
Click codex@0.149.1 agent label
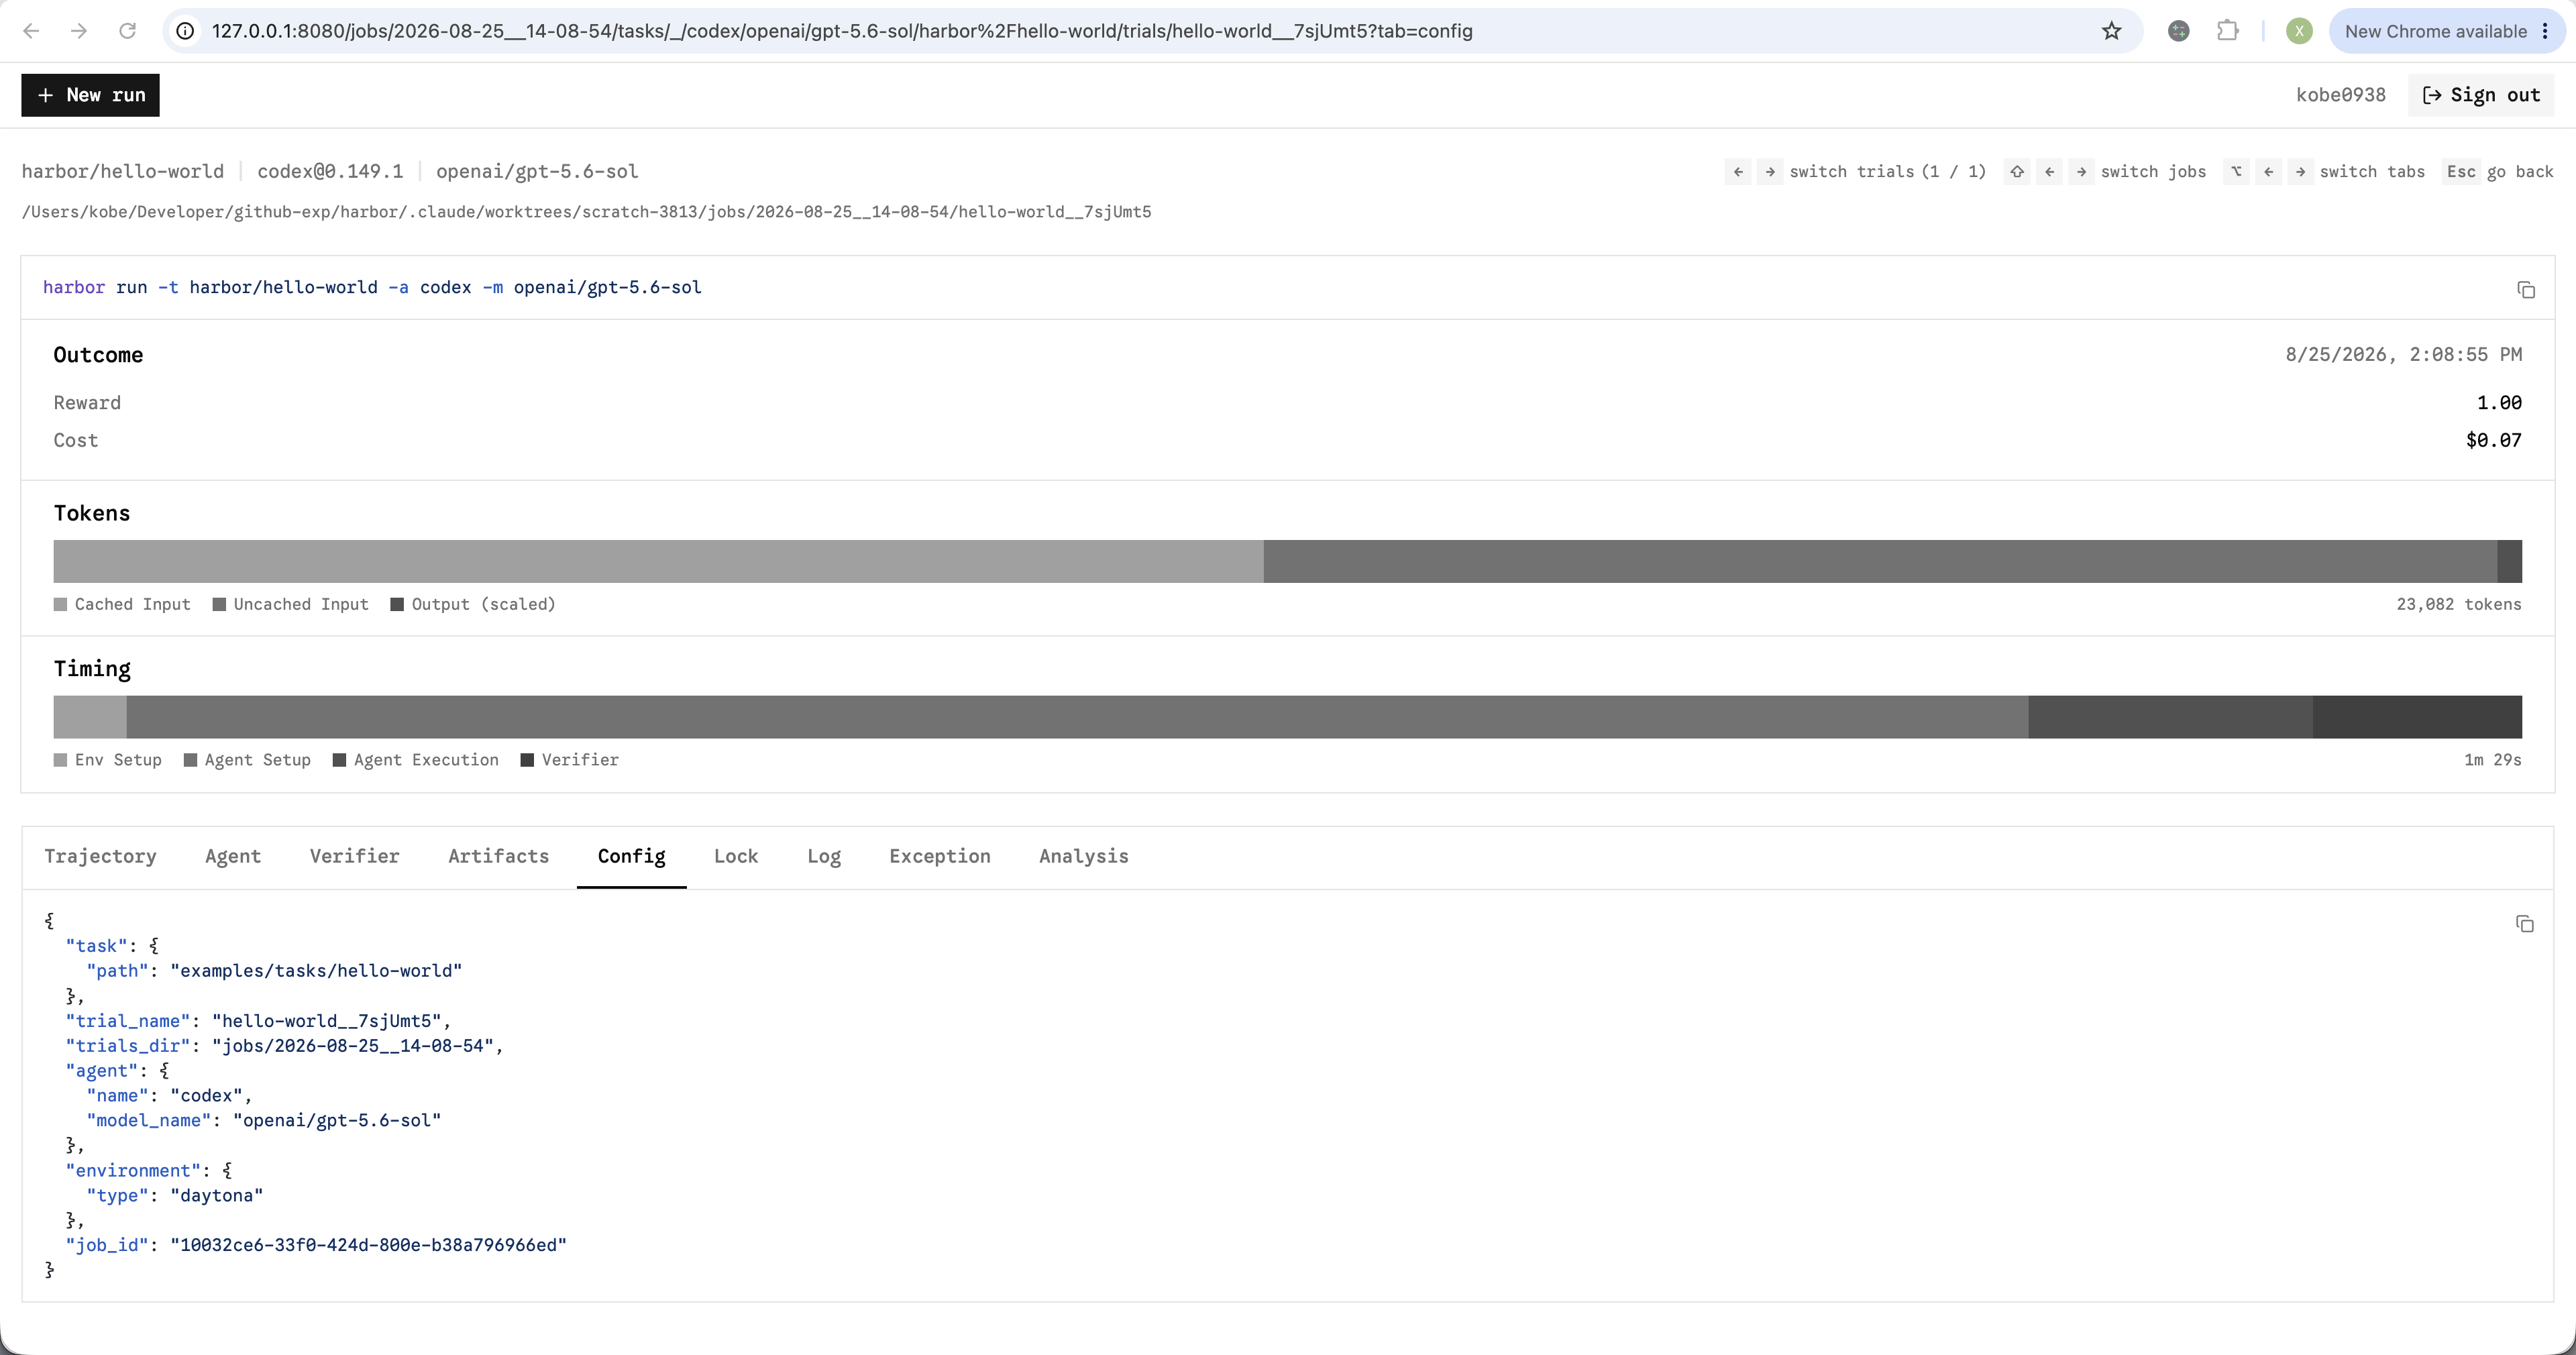click(330, 172)
